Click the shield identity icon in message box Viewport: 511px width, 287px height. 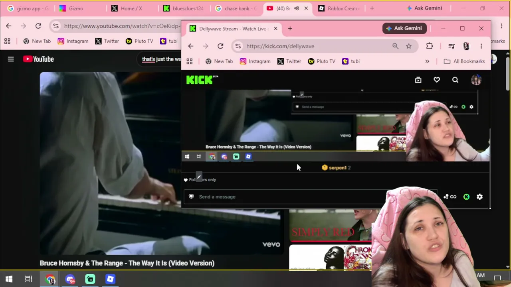(191, 197)
